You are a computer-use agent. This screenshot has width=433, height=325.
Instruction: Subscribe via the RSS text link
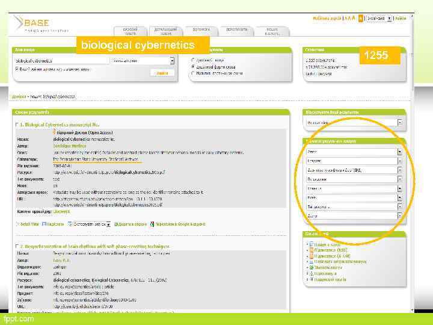click(x=331, y=250)
